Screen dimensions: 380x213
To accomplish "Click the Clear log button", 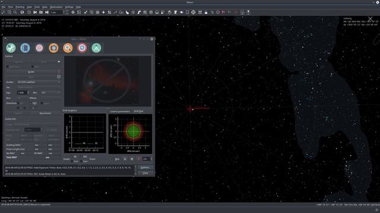I will click(x=145, y=173).
